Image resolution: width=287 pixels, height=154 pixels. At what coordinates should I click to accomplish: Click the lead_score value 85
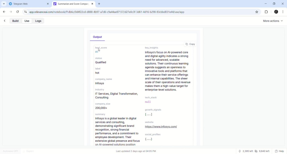(x=97, y=52)
